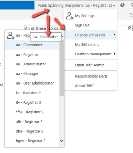
Task: Open the Change active role menu item
Action: tap(90, 35)
